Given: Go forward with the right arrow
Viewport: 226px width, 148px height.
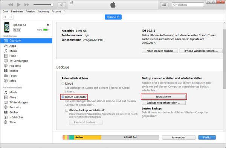Looking at the screenshot, I should 11,17.
